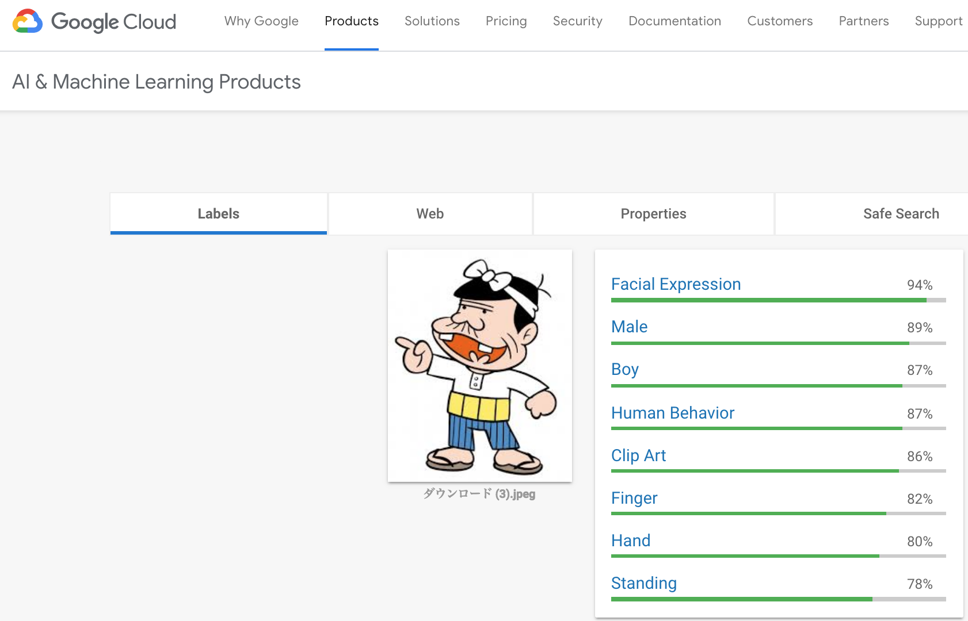
Task: Click the Boy confidence bar
Action: [779, 386]
